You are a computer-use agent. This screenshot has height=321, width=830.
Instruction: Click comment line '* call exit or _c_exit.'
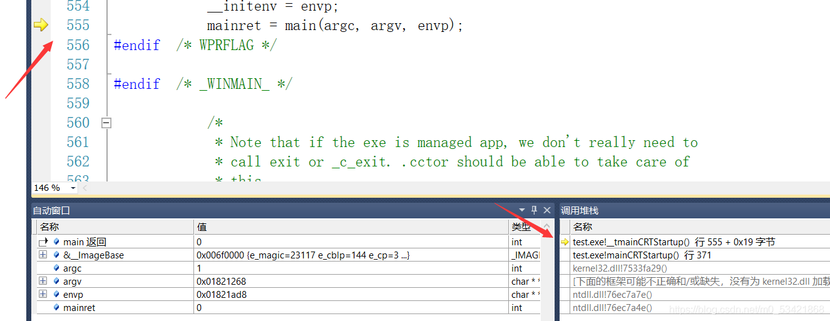coord(452,162)
